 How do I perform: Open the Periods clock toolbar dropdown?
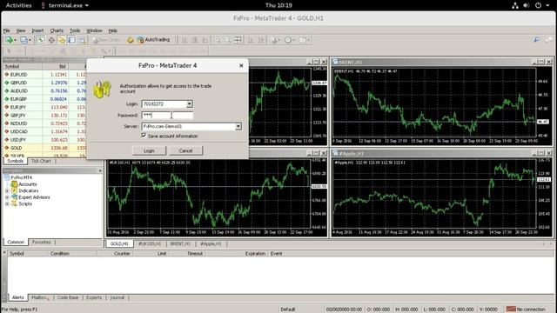tap(289, 40)
